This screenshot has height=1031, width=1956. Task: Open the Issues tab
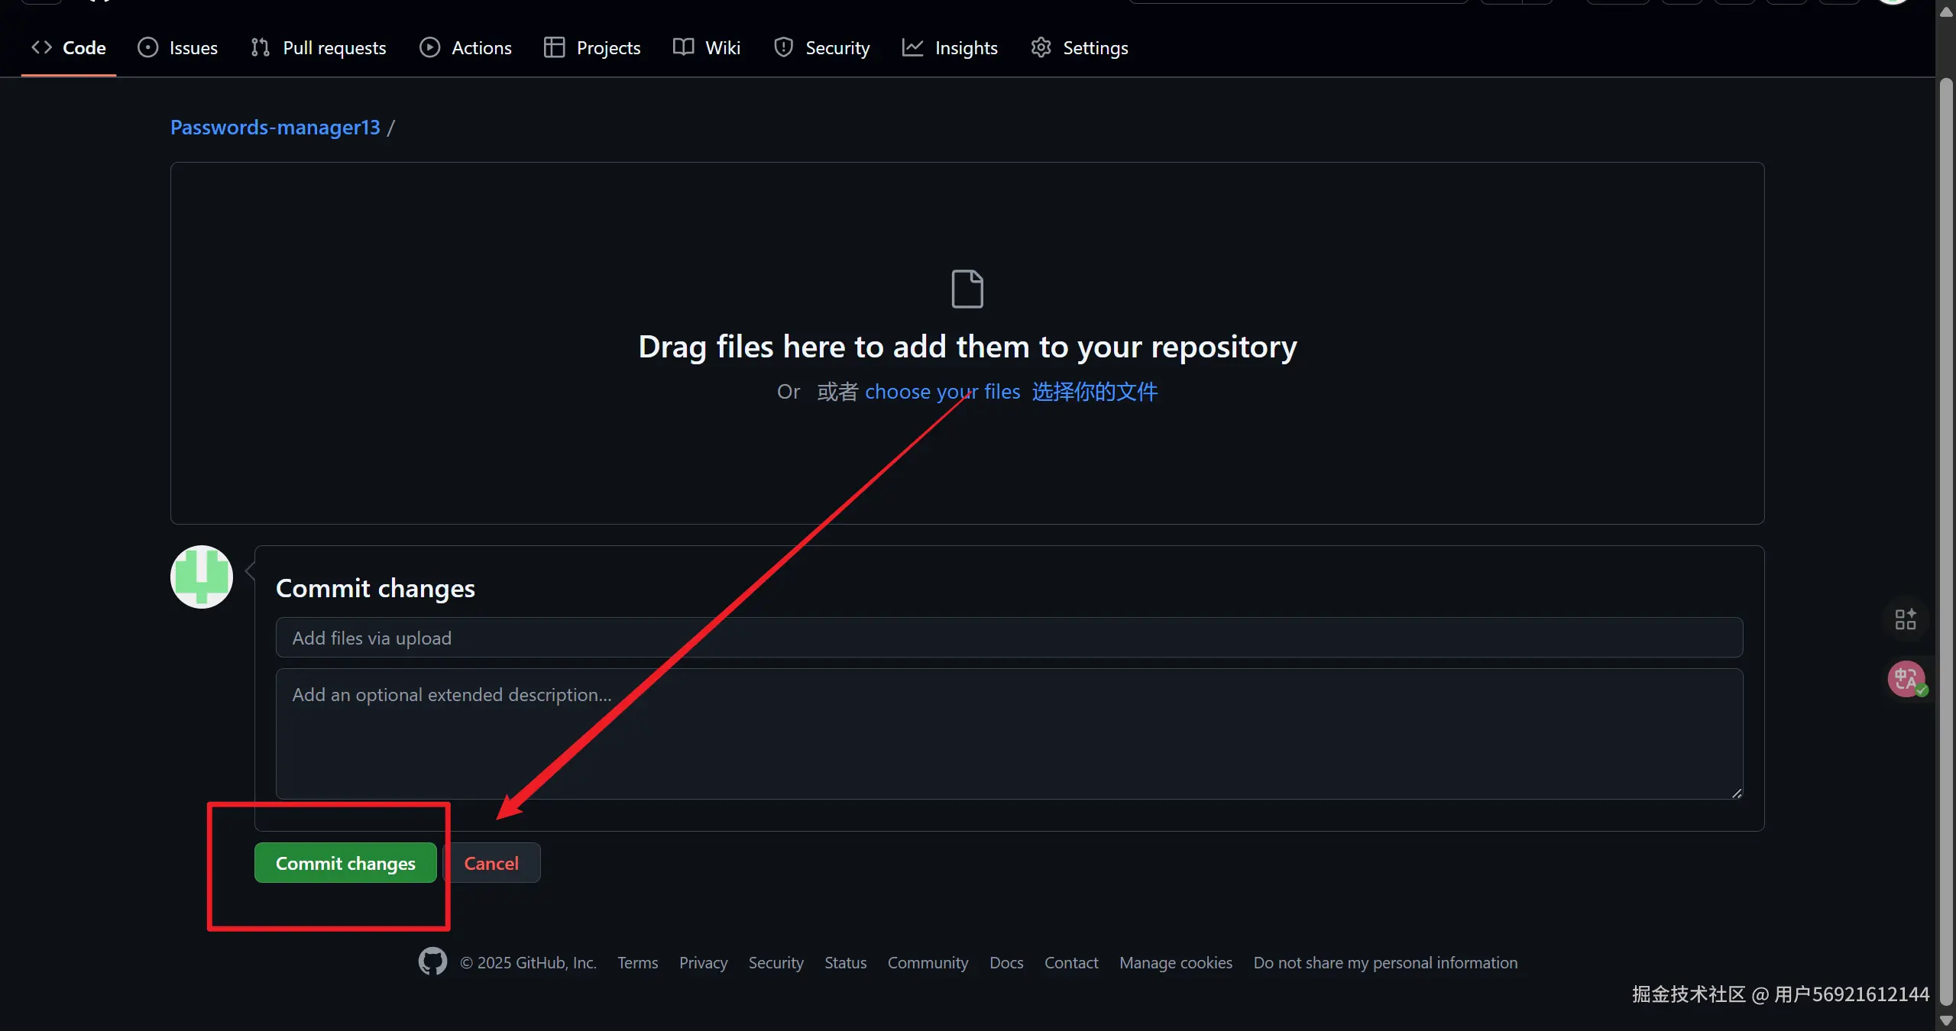[177, 47]
